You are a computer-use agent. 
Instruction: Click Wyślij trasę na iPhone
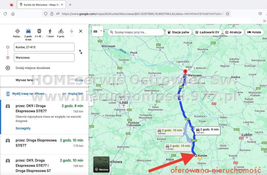click(x=25, y=94)
